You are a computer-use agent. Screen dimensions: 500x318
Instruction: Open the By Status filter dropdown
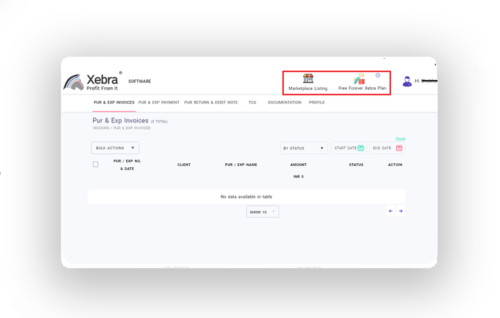(304, 148)
